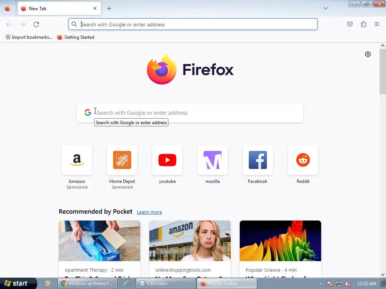Click the 12:32 AM clock
The image size is (386, 289).
point(366,284)
